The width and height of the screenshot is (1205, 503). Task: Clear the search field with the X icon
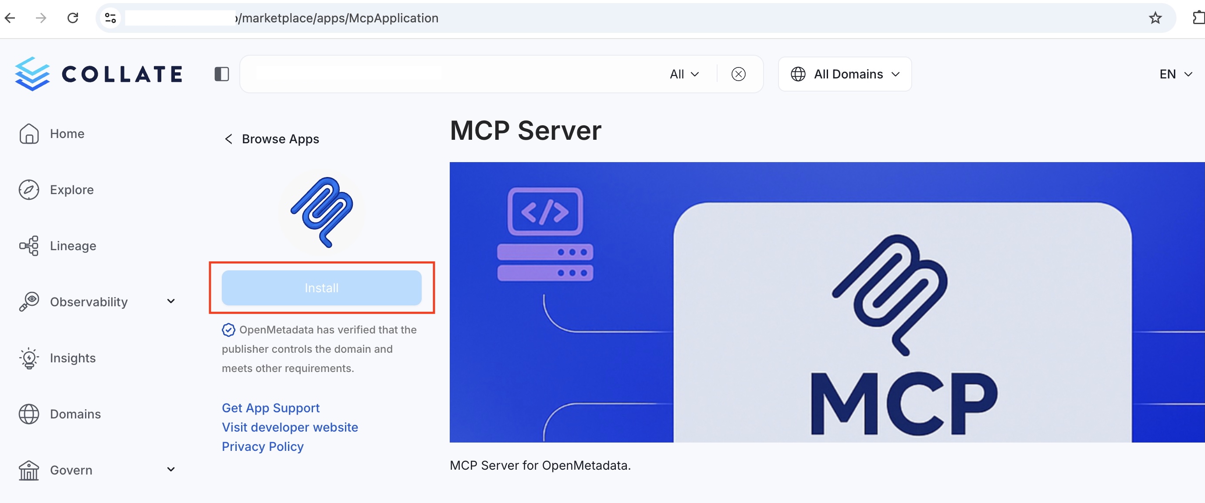738,74
